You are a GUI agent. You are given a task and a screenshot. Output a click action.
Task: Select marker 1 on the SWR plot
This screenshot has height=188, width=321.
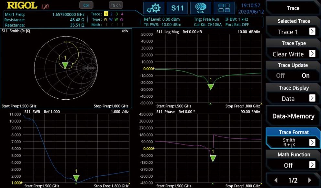[76, 178]
